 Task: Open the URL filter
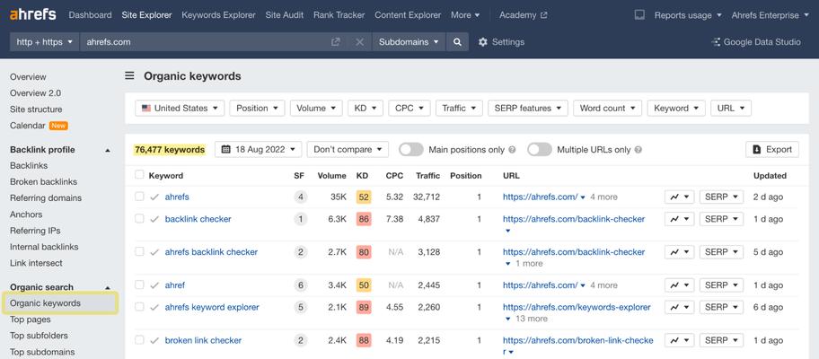(x=731, y=108)
